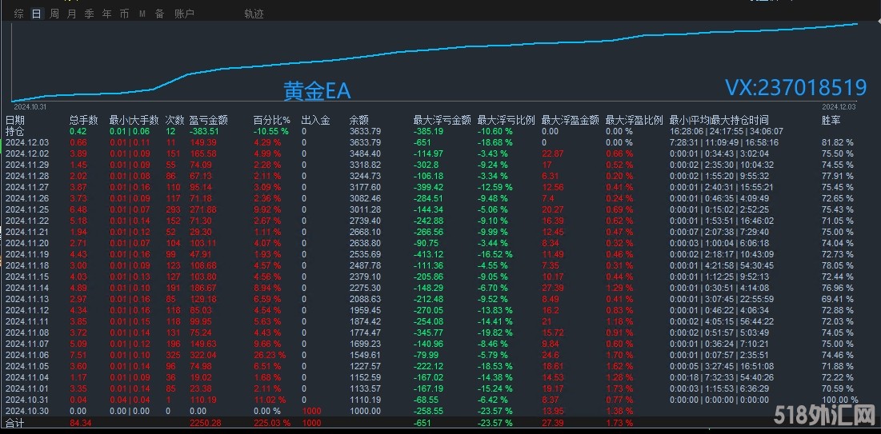Click the 轨迹 track button
The width and height of the screenshot is (881, 434).
254,14
